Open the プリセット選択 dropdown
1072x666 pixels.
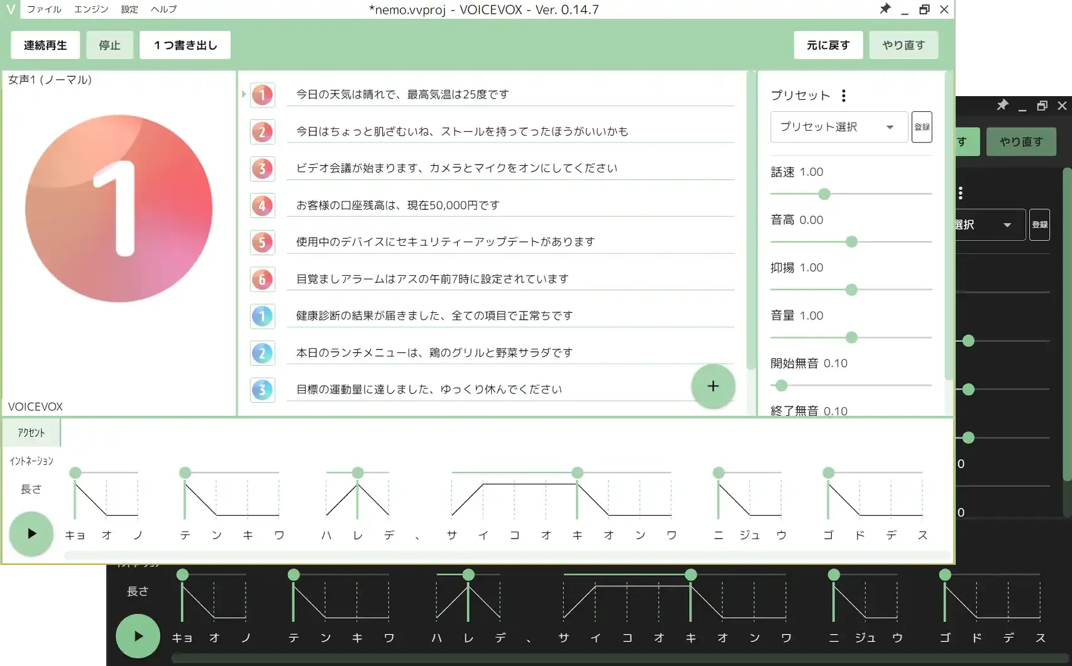[839, 127]
